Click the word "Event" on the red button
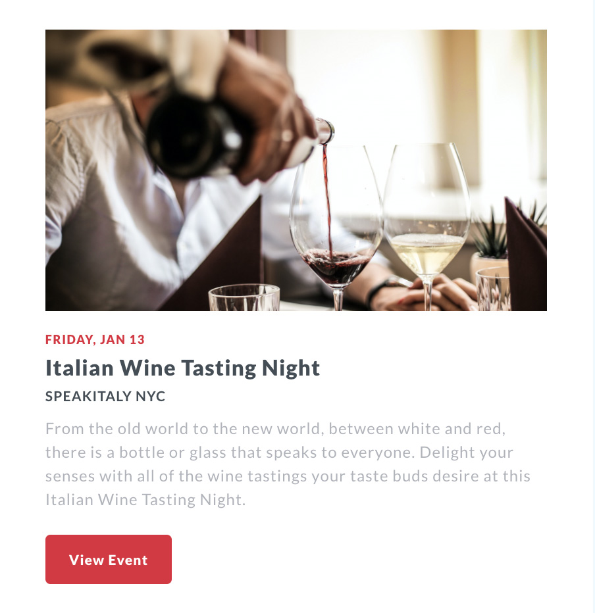Screen dimensions: 595x613 coord(128,560)
